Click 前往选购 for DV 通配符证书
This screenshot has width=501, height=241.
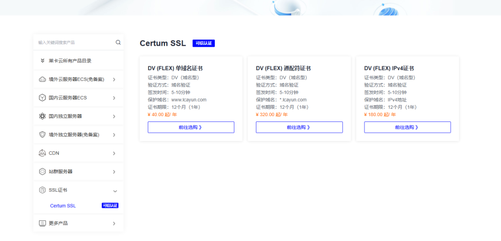click(299, 127)
